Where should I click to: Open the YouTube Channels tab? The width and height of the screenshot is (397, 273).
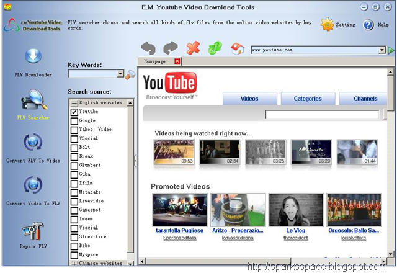tap(364, 99)
